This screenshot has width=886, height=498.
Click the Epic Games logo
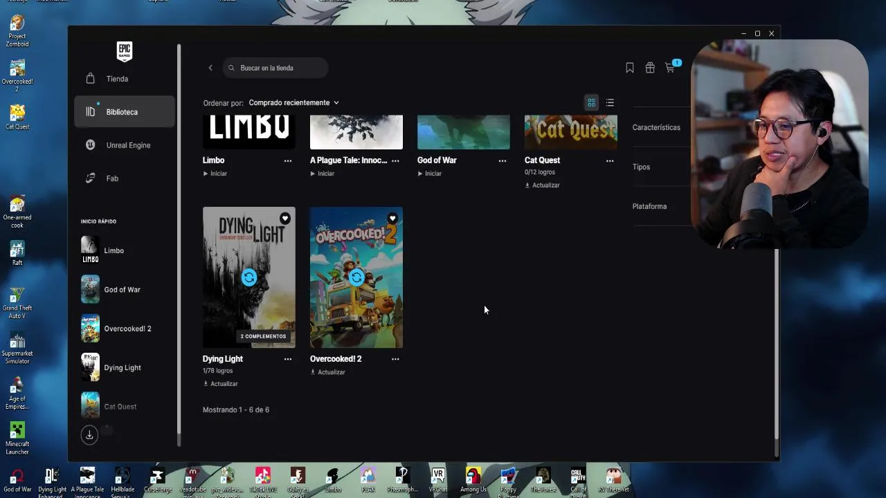pos(124,50)
